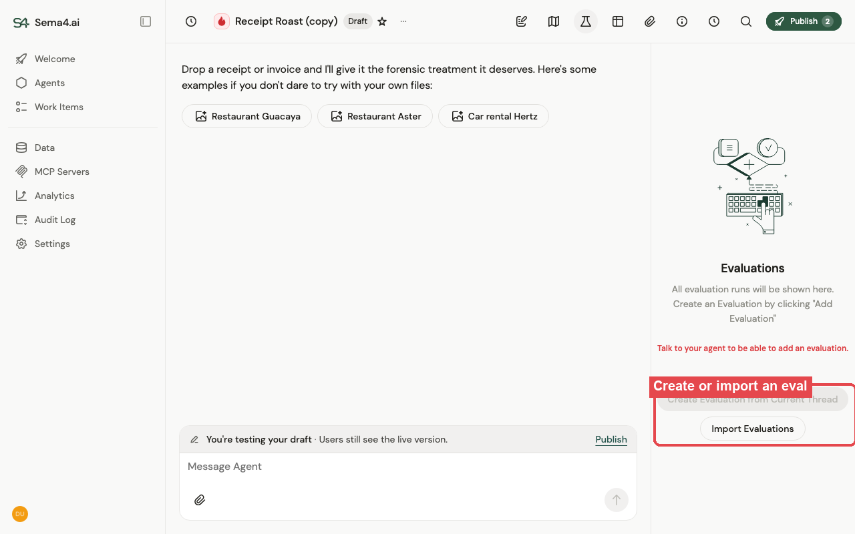Click the Publish link in draft banner
The width and height of the screenshot is (855, 534).
click(611, 439)
